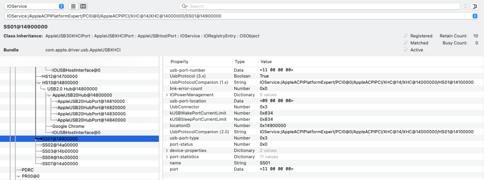Select Google Chrome entry in the tree

pos(68,126)
